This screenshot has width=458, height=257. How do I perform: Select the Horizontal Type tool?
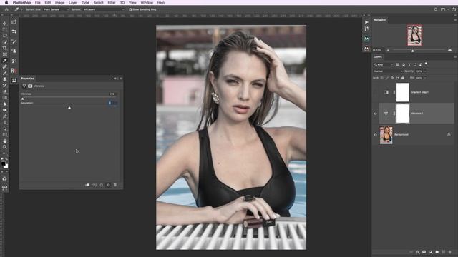pos(5,122)
